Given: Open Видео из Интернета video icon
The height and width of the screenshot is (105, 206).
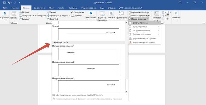Looking at the screenshot, I should pyautogui.click(x=102, y=14).
